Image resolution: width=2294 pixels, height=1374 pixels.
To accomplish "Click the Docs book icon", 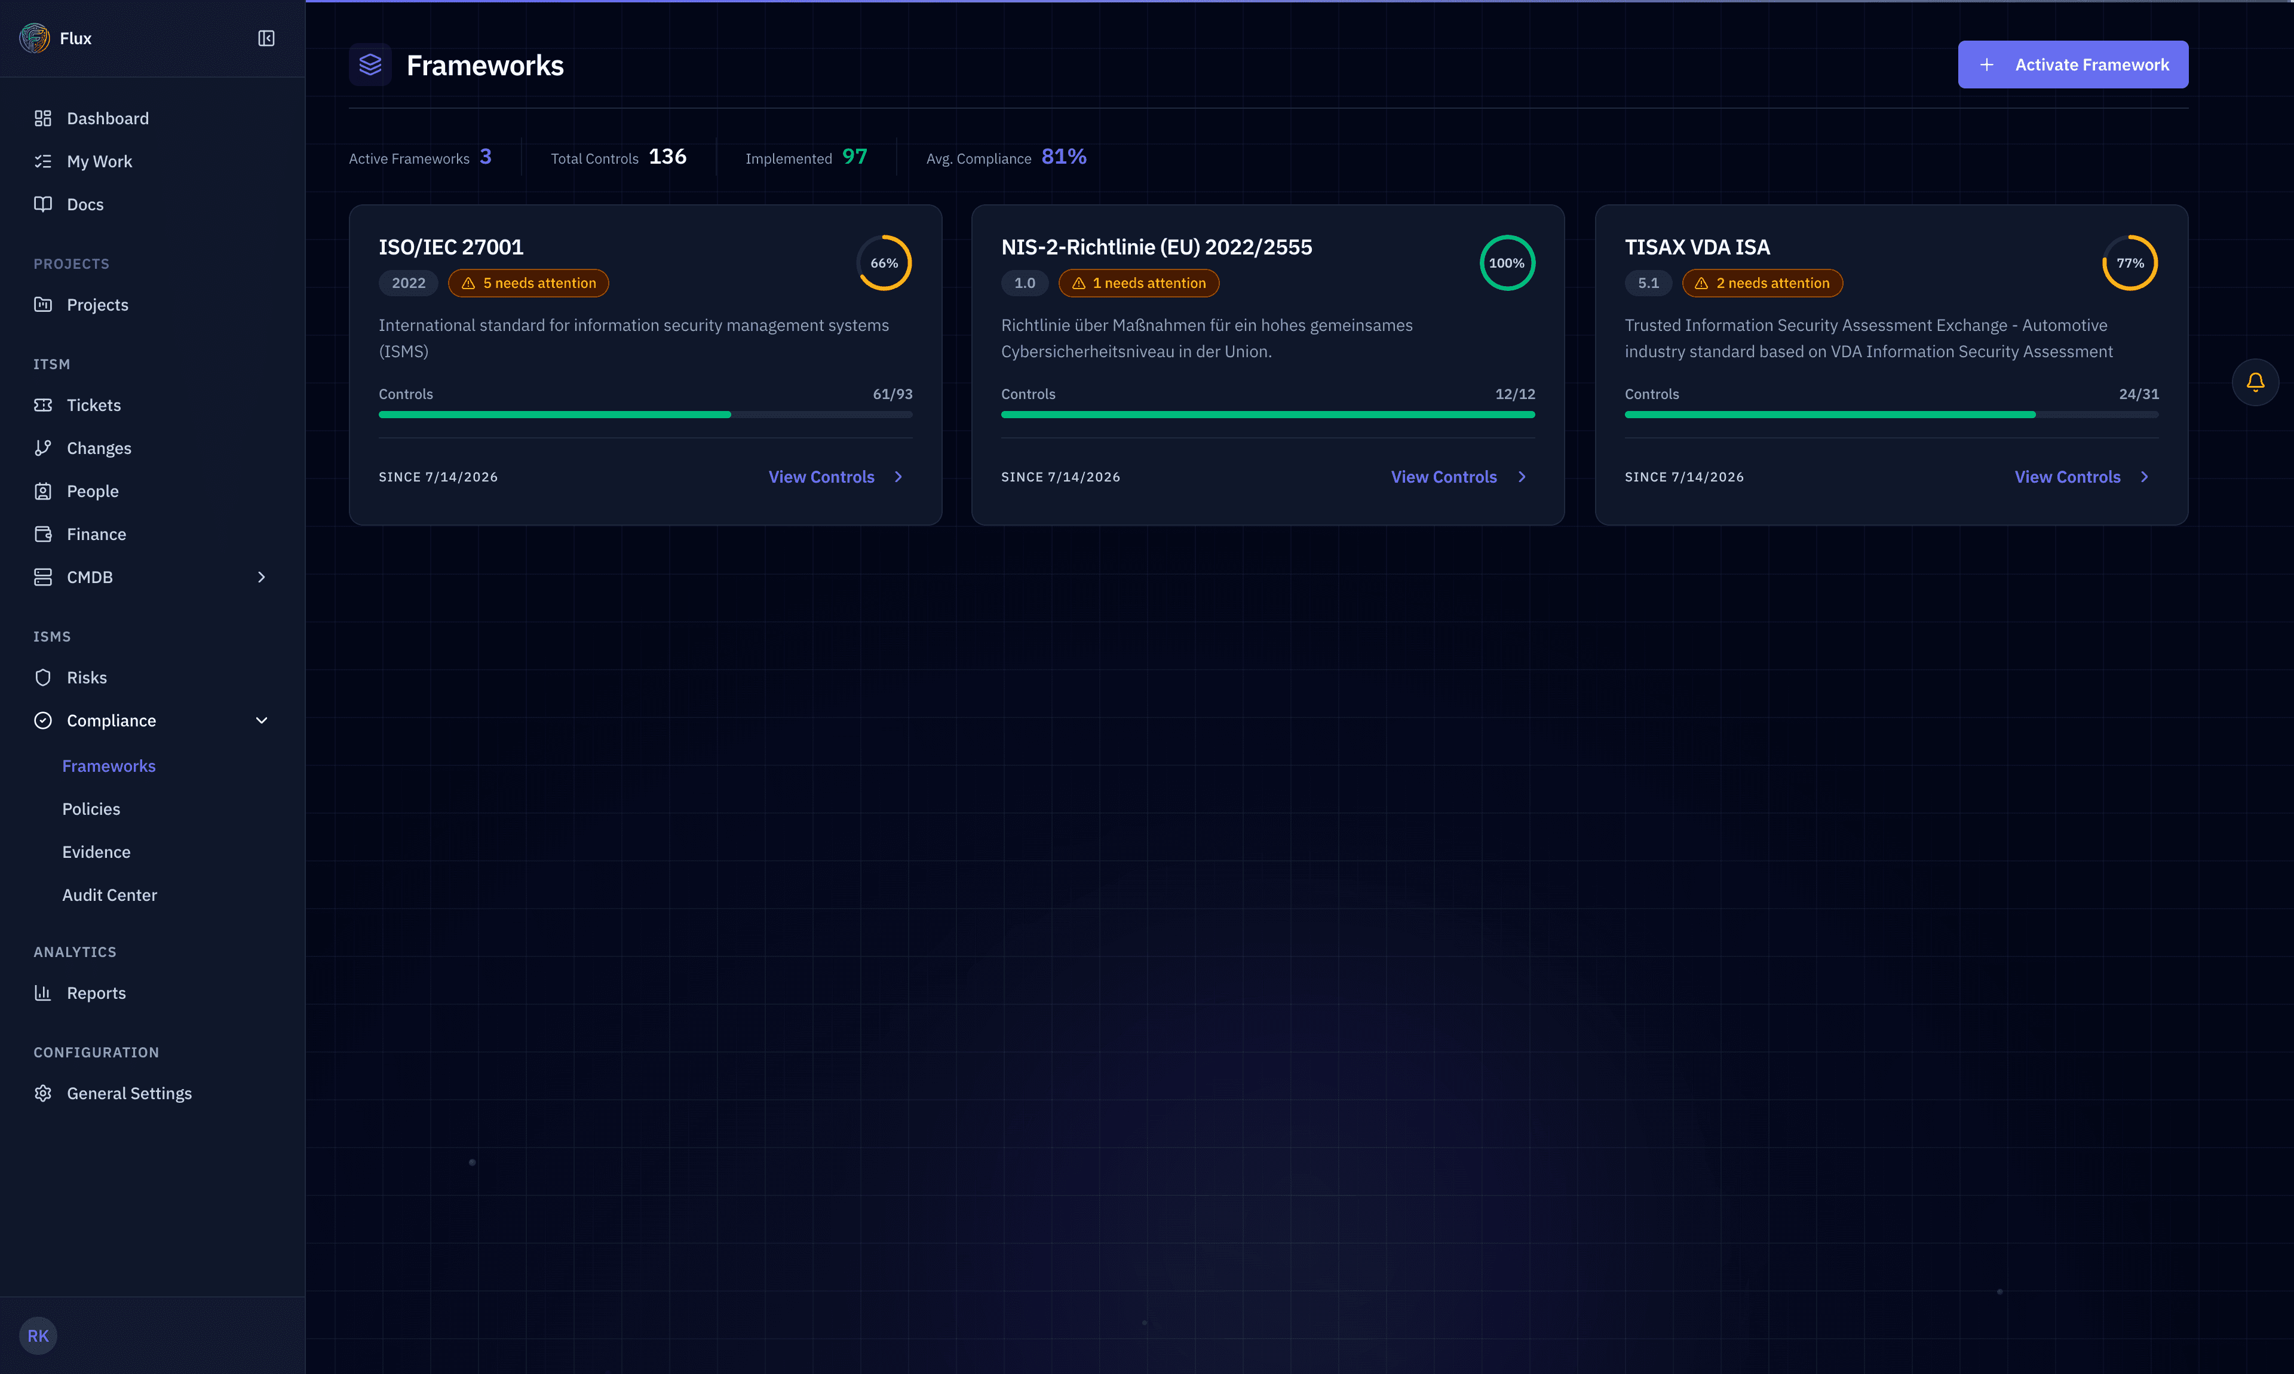I will [x=42, y=204].
